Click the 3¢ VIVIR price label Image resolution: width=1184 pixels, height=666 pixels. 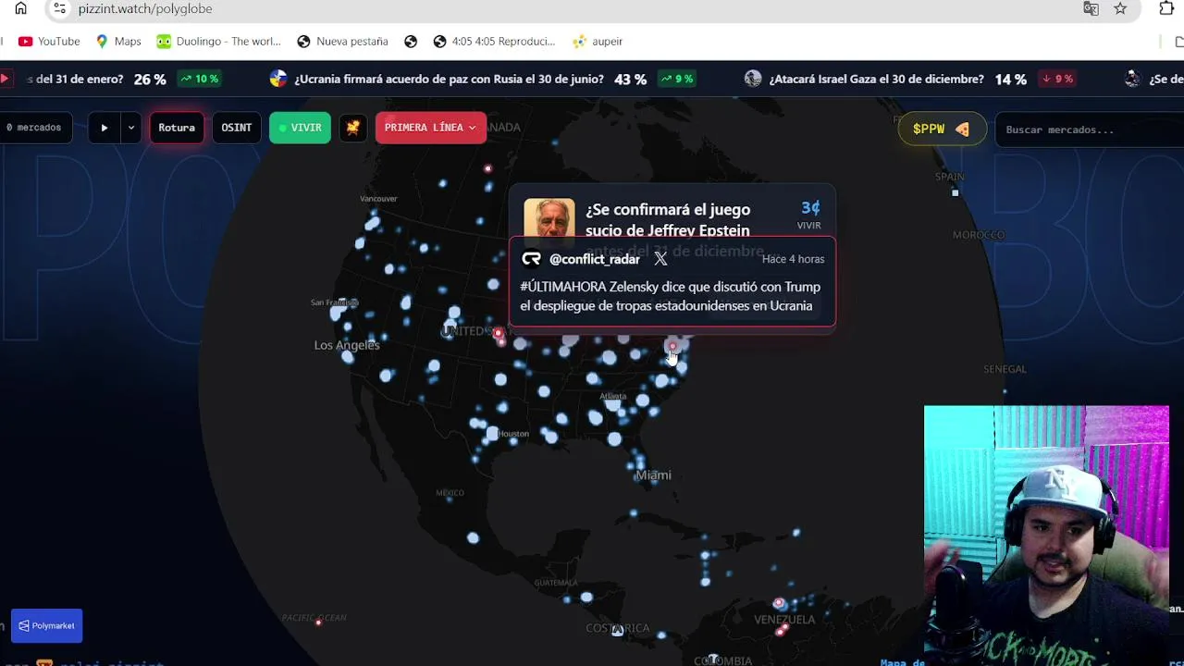[x=809, y=215]
